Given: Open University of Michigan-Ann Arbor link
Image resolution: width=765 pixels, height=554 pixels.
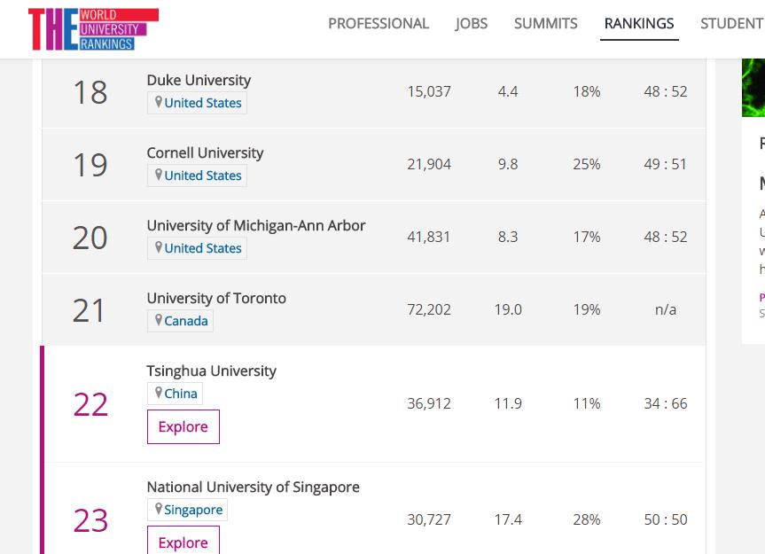Looking at the screenshot, I should 255,225.
